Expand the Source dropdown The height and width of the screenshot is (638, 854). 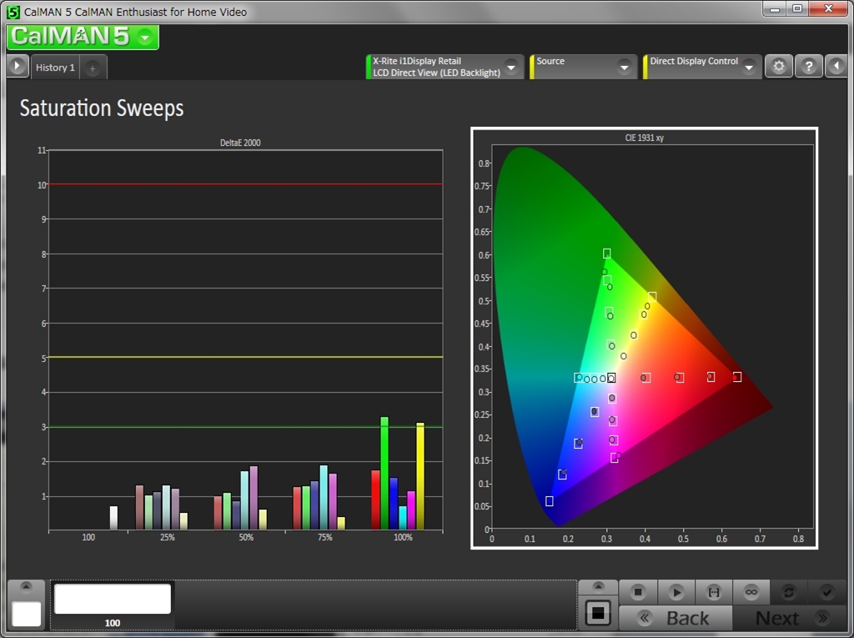click(x=624, y=68)
